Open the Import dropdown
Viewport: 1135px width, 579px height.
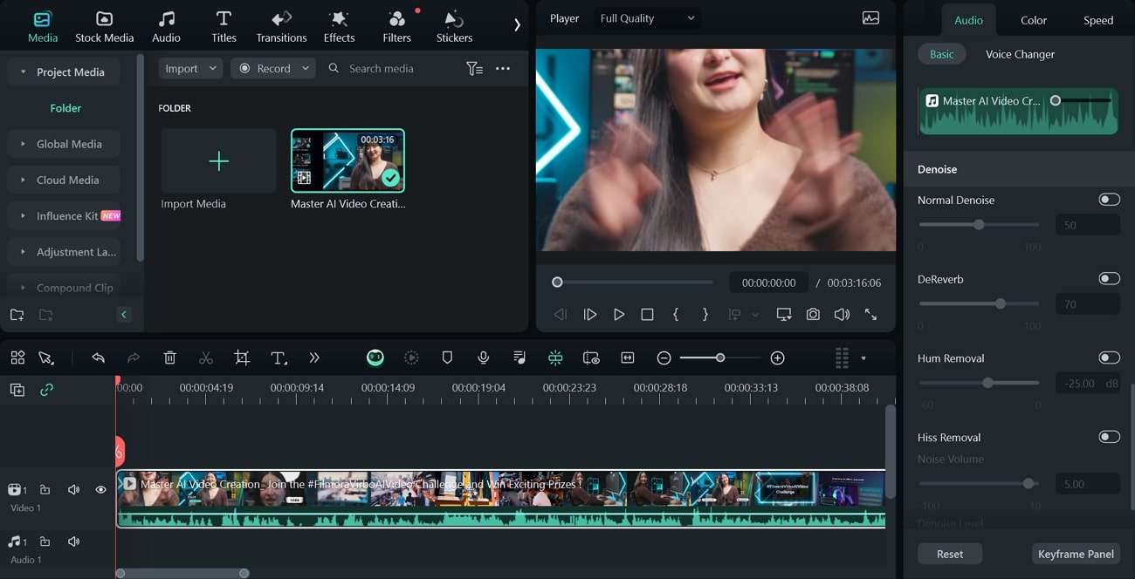coord(190,68)
